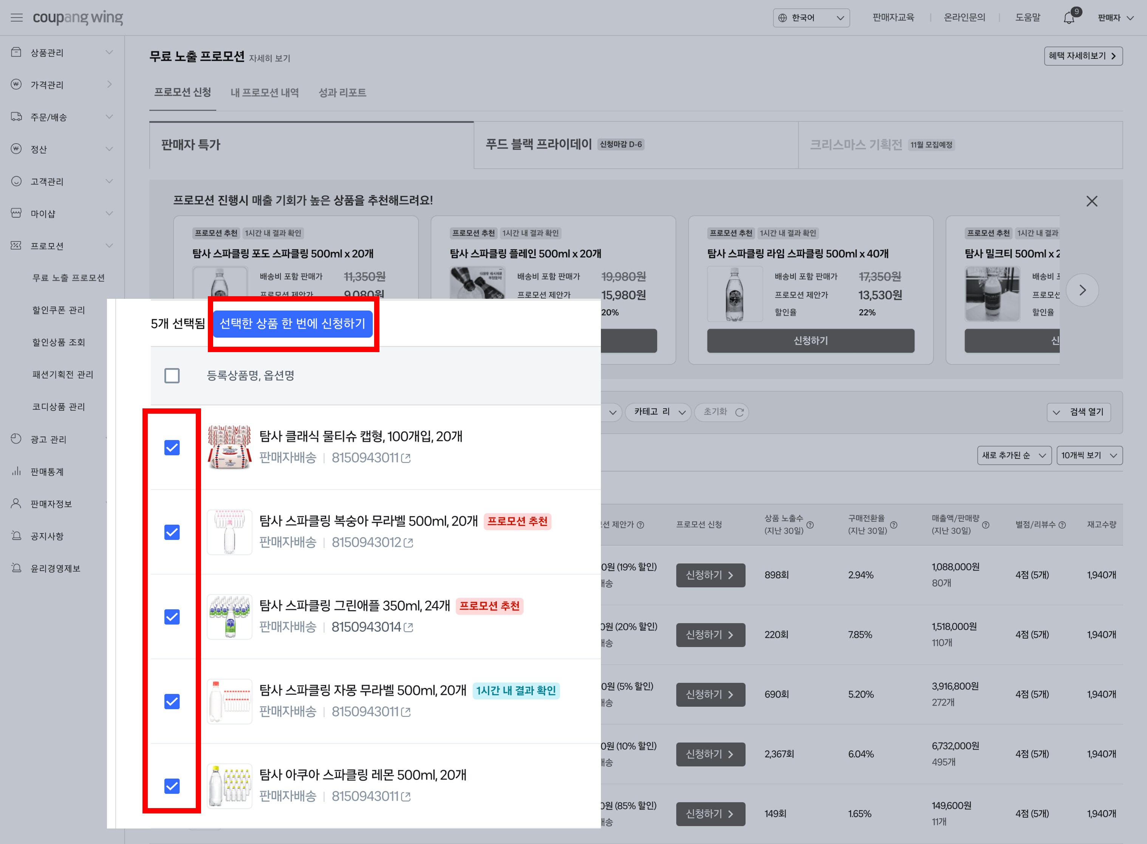Expand the 검색 열기 search panel
Screen dimensions: 1147x844
(x=1079, y=412)
